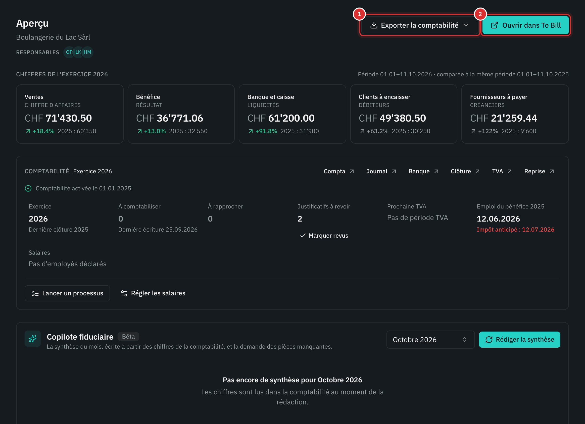This screenshot has height=424, width=585.
Task: Click the +18.4% sales trend indicator
Action: 40,131
